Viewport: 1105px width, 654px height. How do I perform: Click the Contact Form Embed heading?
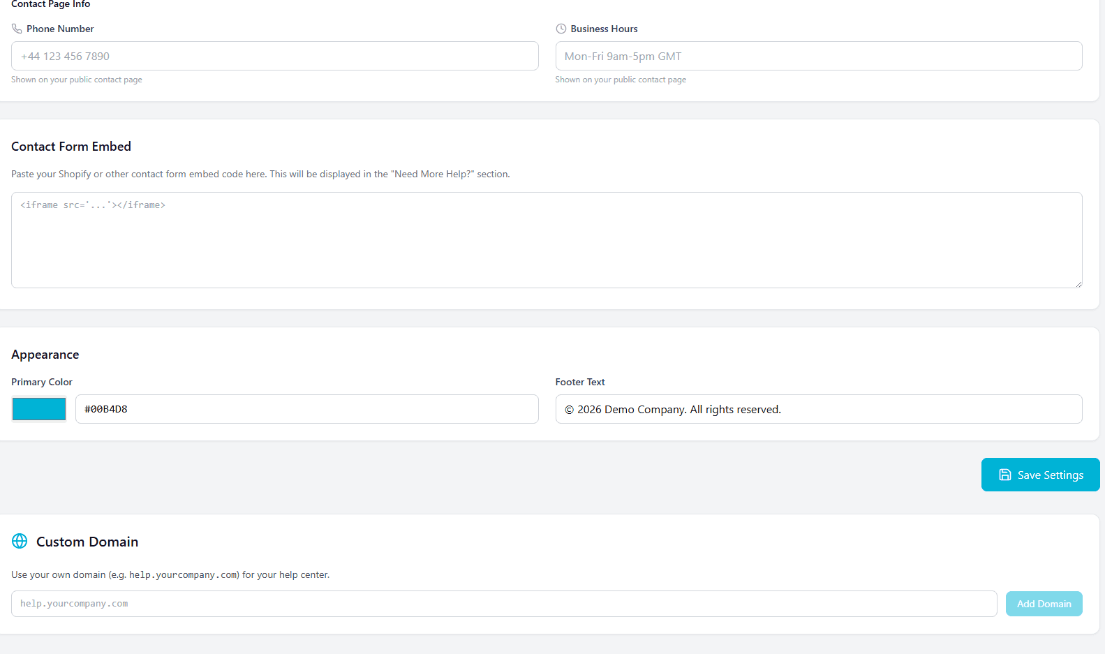(x=71, y=147)
